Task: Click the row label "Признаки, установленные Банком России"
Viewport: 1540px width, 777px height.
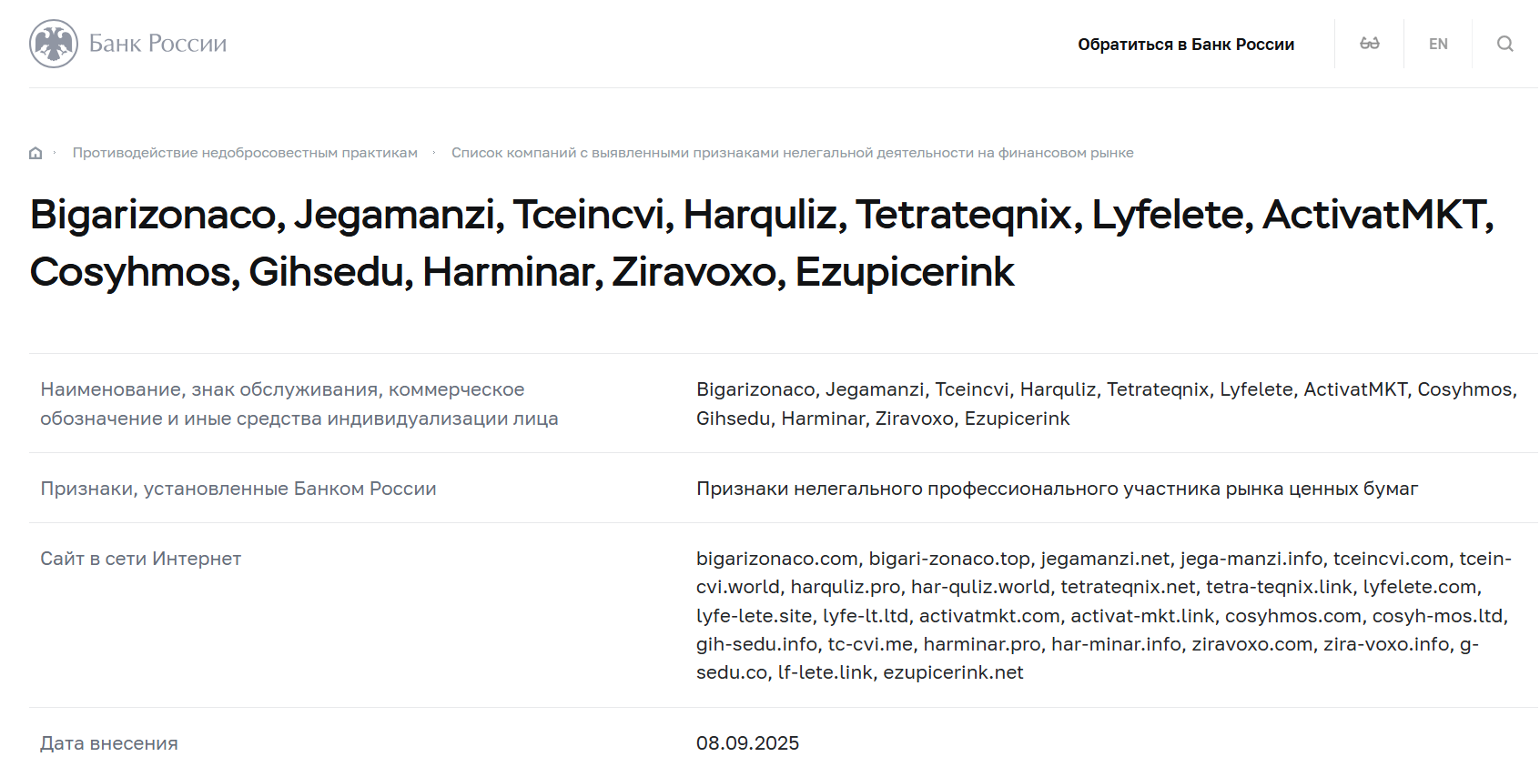Action: coord(238,489)
